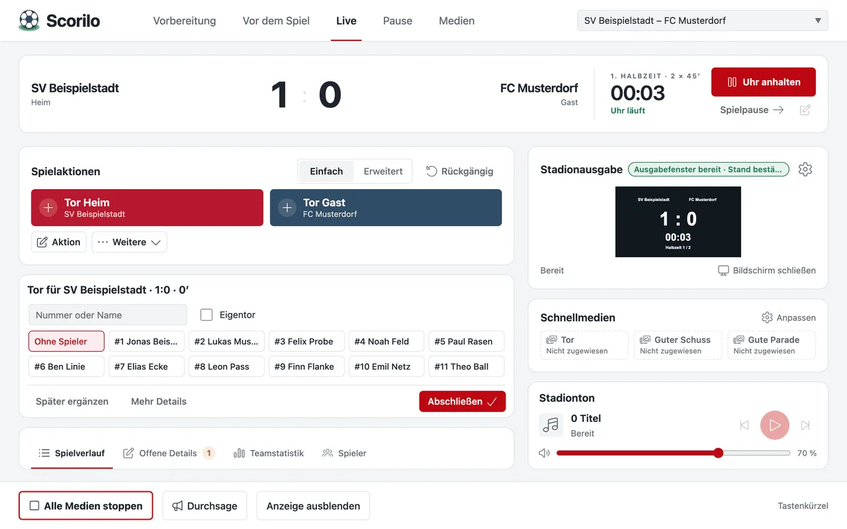Start a Durchsage announcement
The height and width of the screenshot is (529, 847).
pyautogui.click(x=204, y=506)
